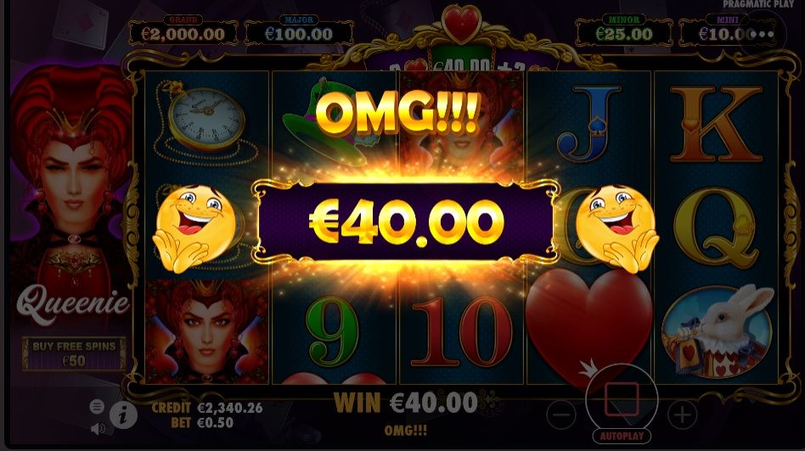Open the Autoplay settings
Viewport: 805px width, 451px height.
coord(622,436)
